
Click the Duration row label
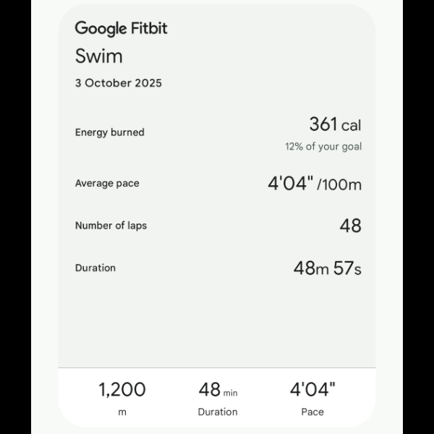pyautogui.click(x=95, y=268)
